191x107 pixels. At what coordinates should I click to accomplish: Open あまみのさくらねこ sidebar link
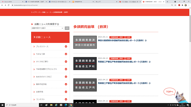click(x=44, y=77)
